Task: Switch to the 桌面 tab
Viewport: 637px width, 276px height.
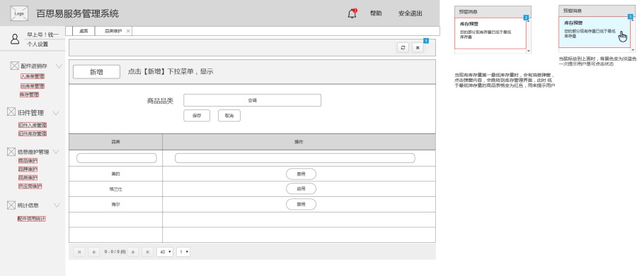Action: 84,31
